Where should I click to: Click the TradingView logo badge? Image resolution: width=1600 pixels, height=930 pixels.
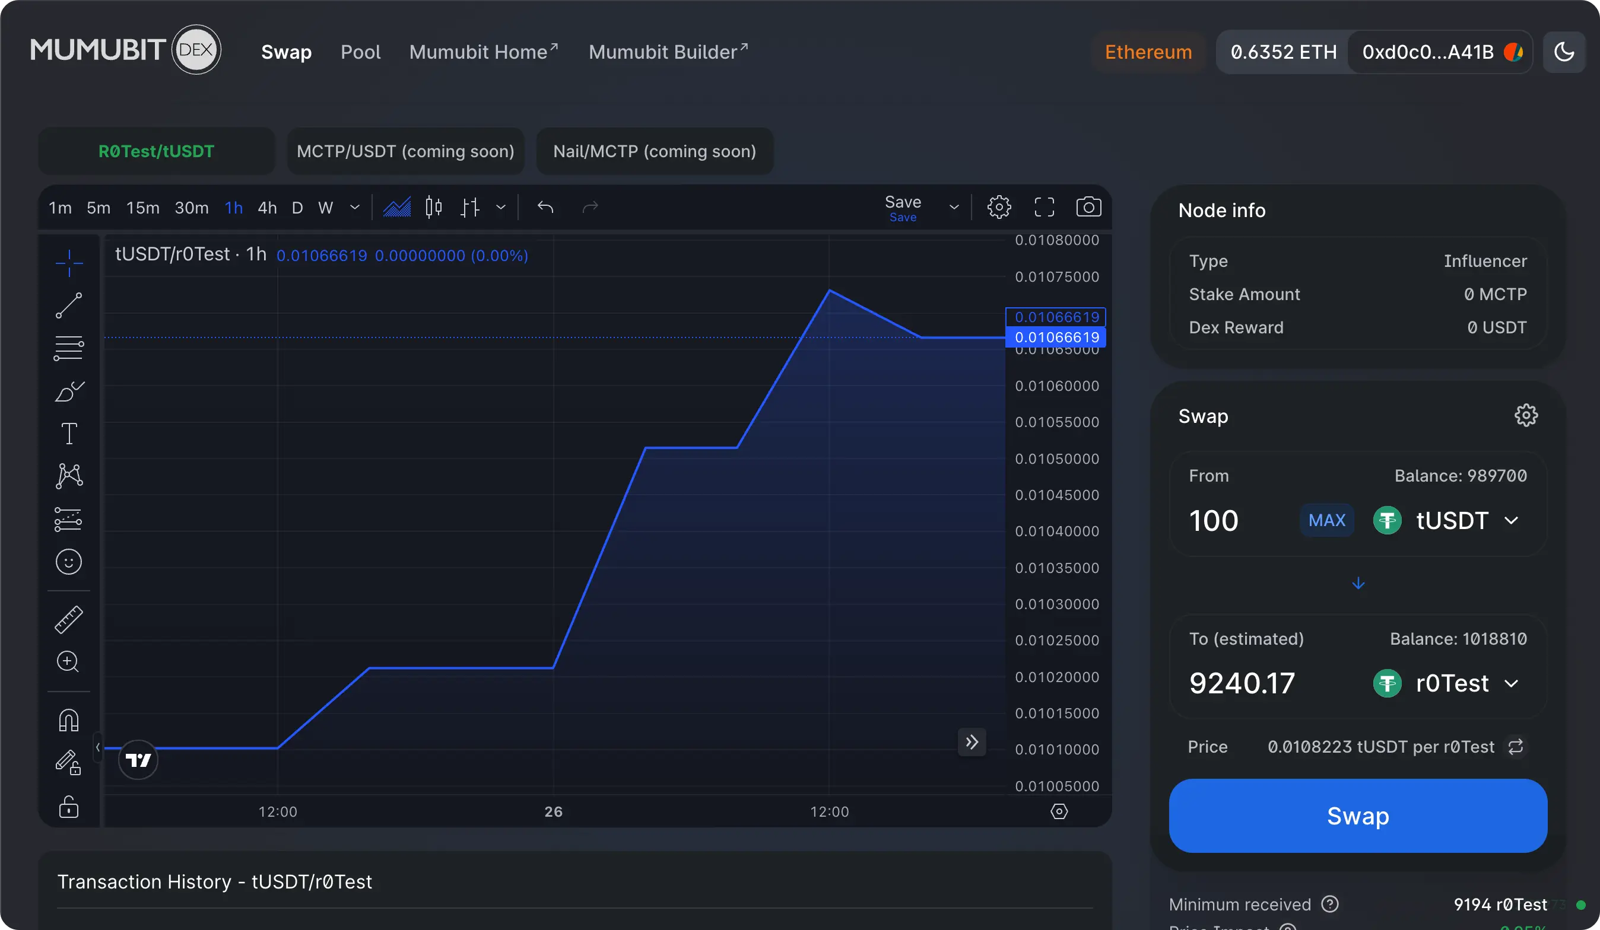tap(138, 759)
